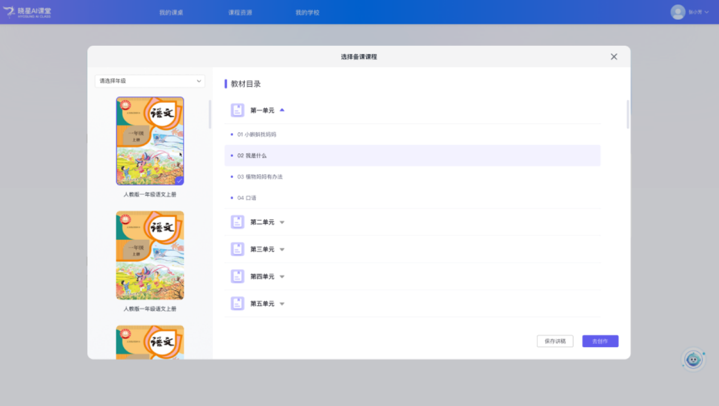Click the 去创作 button
The image size is (719, 406).
[600, 341]
